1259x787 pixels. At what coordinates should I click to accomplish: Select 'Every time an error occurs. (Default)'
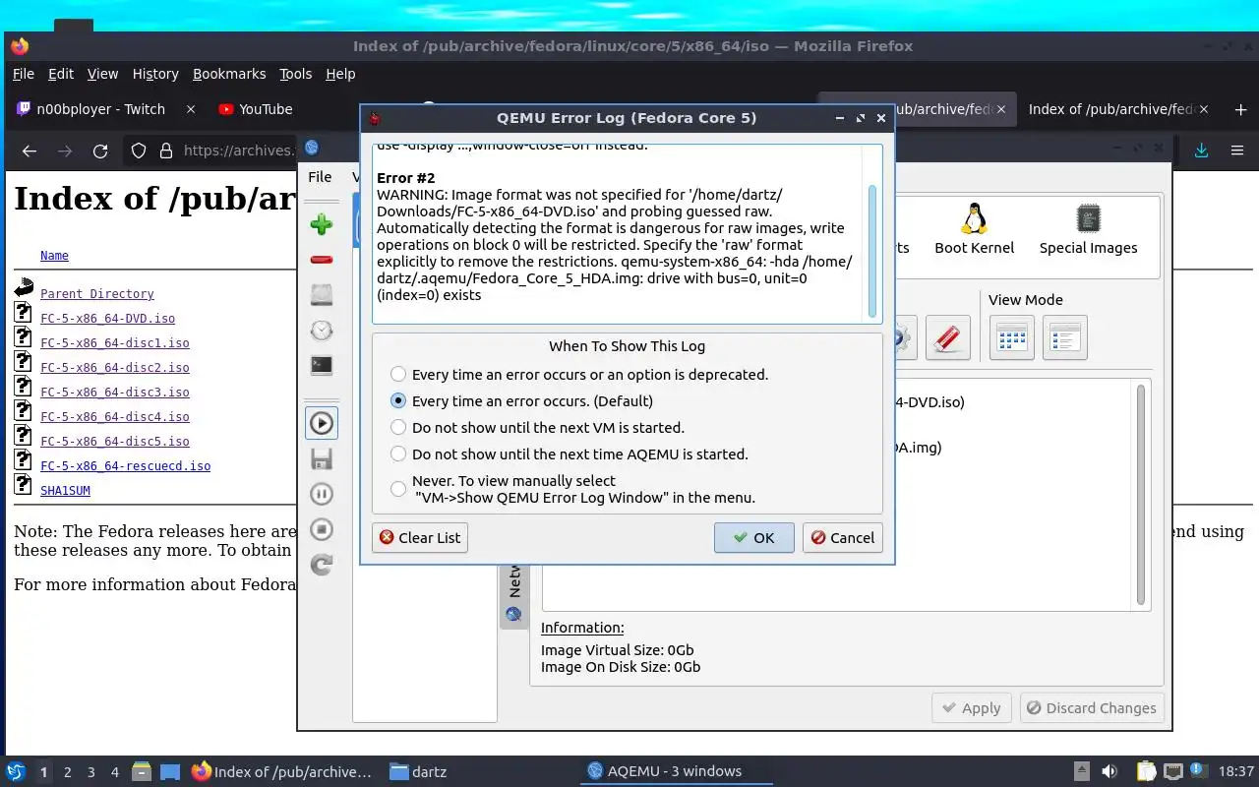(x=522, y=400)
